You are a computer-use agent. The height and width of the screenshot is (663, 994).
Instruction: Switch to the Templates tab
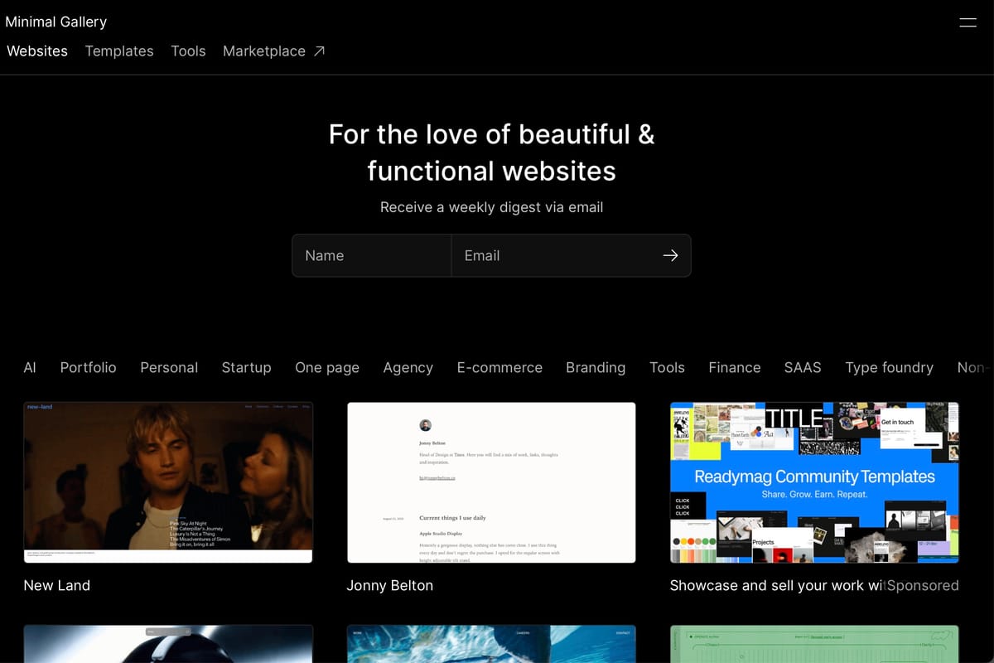coord(119,51)
